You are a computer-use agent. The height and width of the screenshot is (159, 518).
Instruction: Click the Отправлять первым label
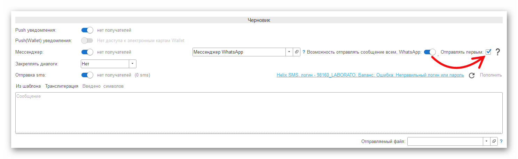tap(462, 52)
